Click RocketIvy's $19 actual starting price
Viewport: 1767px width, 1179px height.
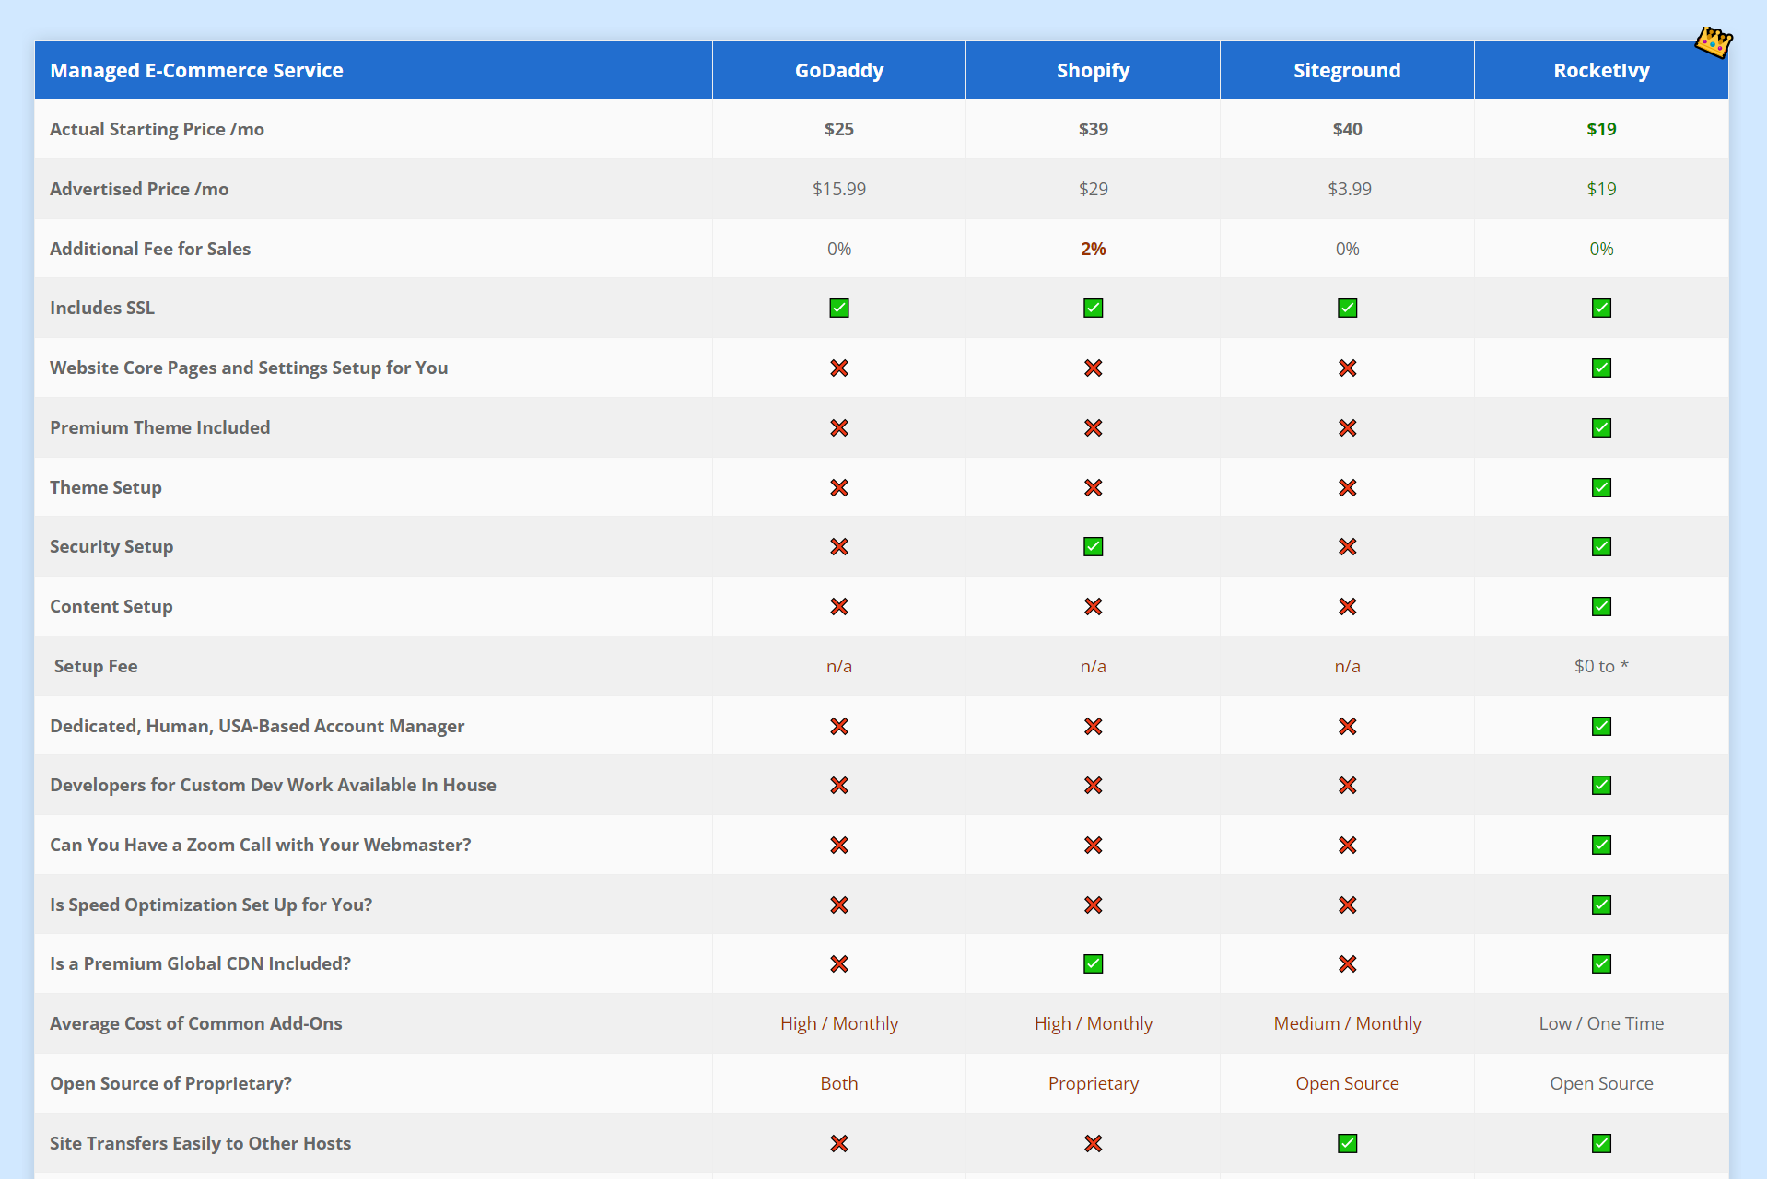point(1601,129)
